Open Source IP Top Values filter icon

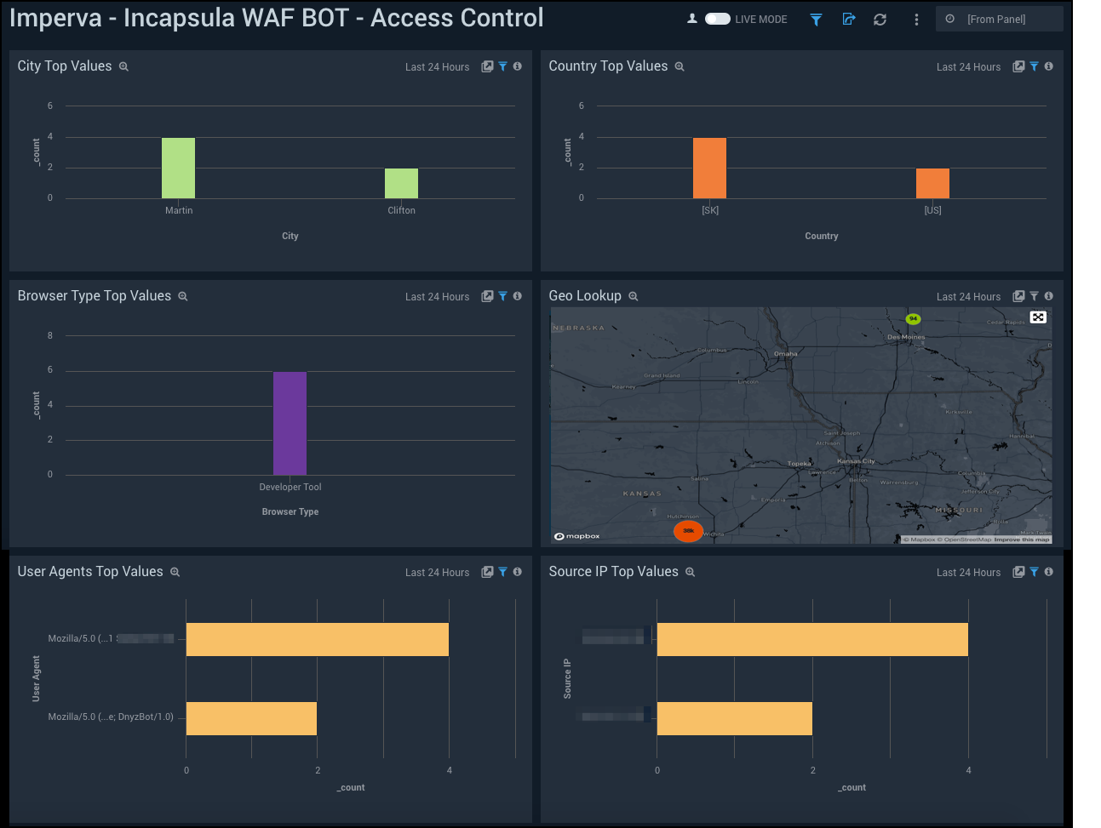(x=1034, y=572)
